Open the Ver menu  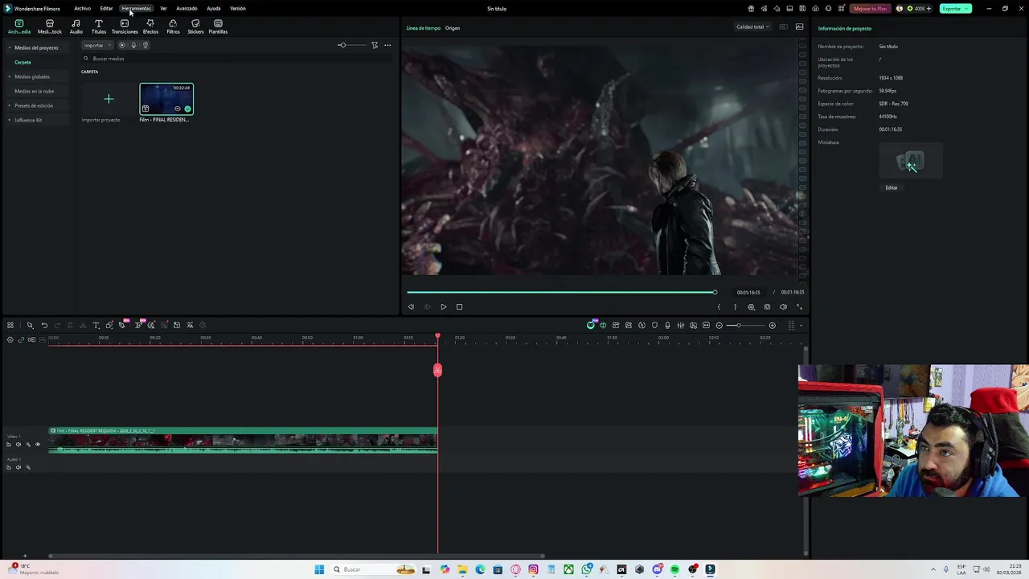coord(163,8)
